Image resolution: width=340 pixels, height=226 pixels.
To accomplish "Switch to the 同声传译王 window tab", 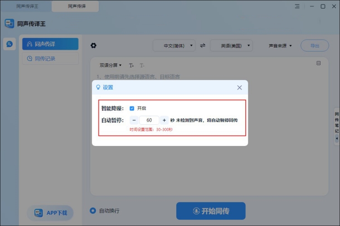I will click(x=27, y=6).
